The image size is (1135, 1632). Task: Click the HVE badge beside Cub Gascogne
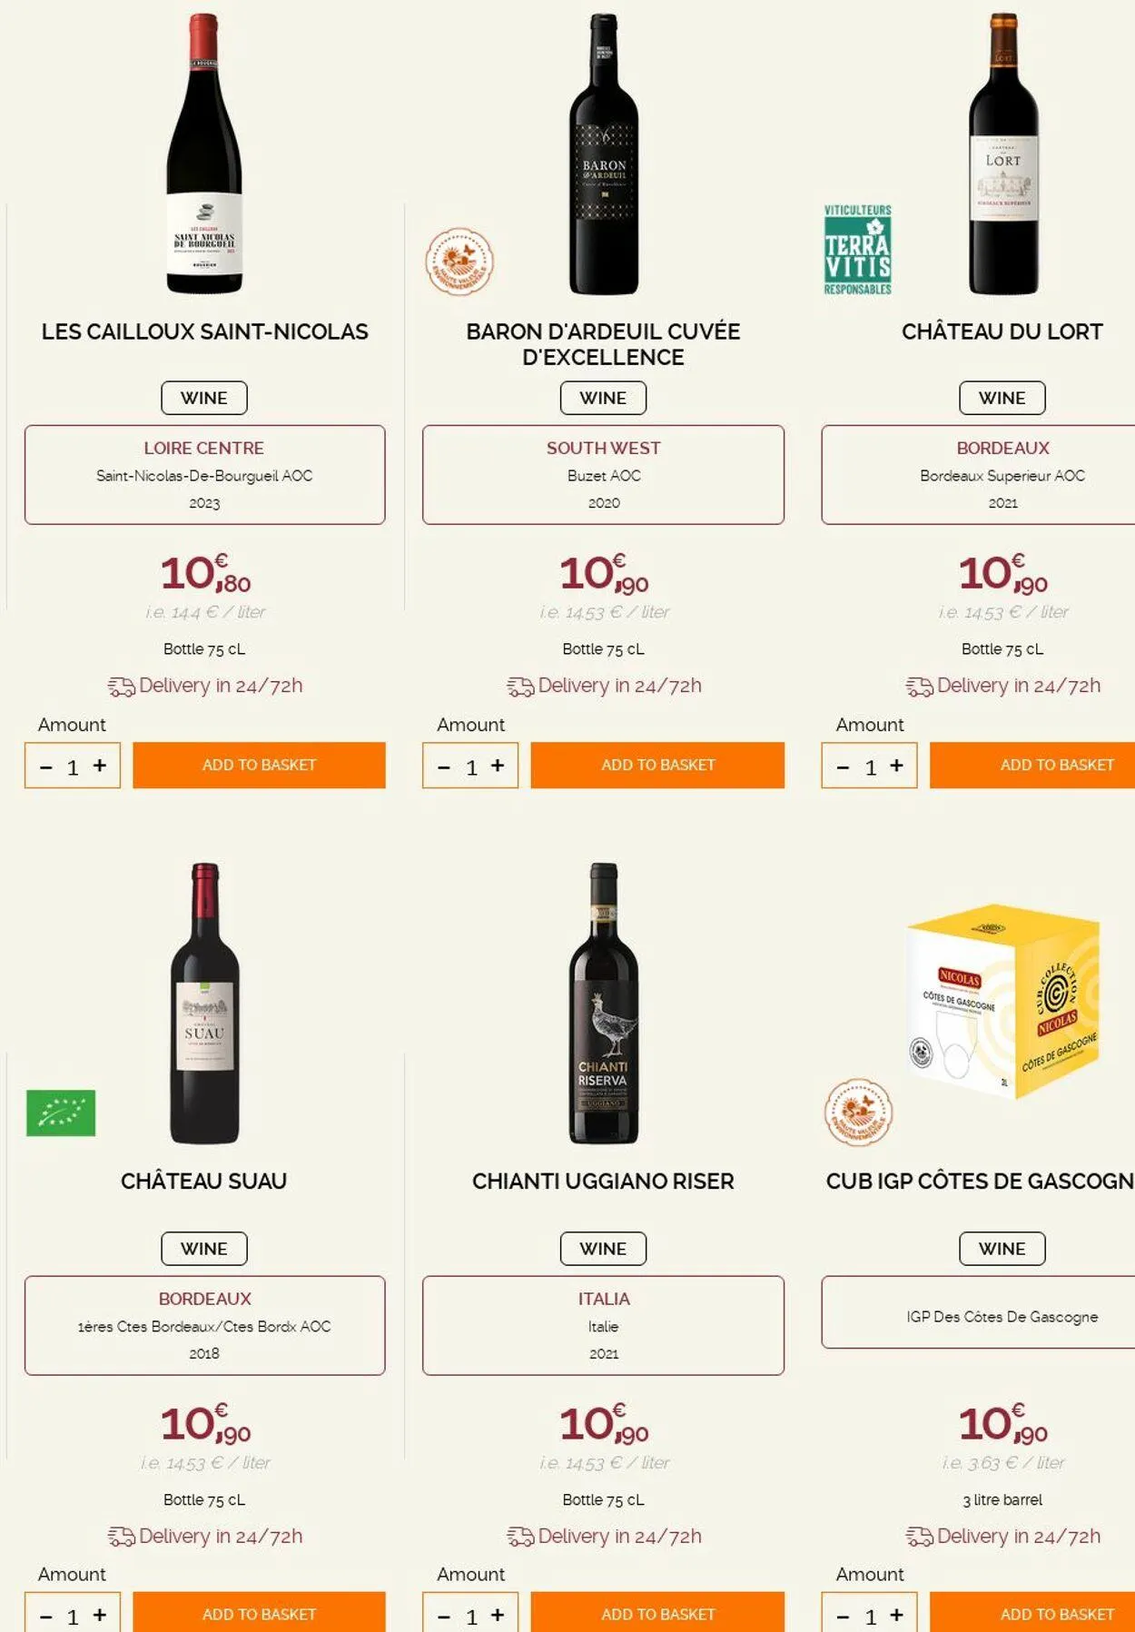coord(858,1112)
